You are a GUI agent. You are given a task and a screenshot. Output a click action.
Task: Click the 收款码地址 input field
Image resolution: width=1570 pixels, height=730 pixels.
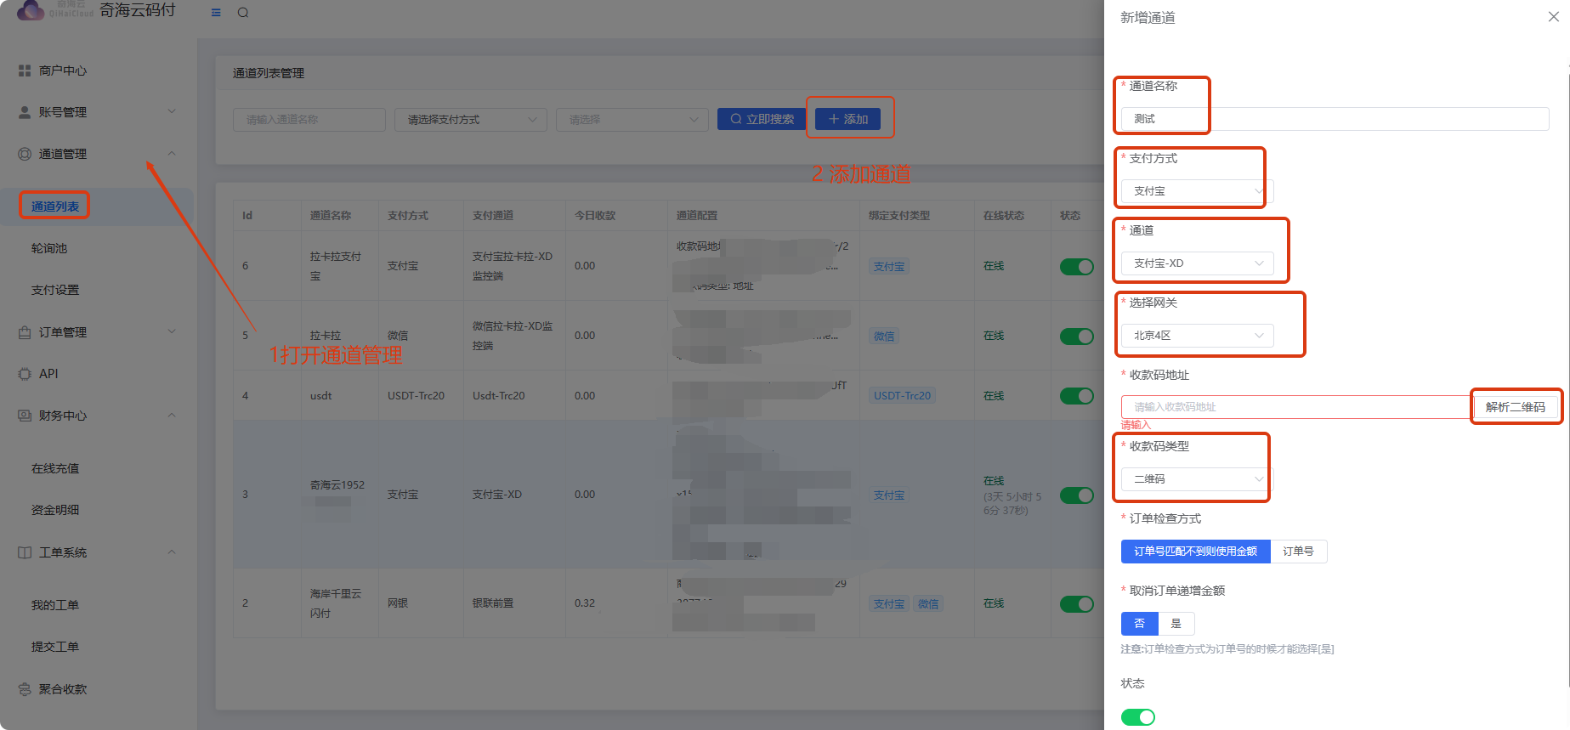(x=1295, y=407)
